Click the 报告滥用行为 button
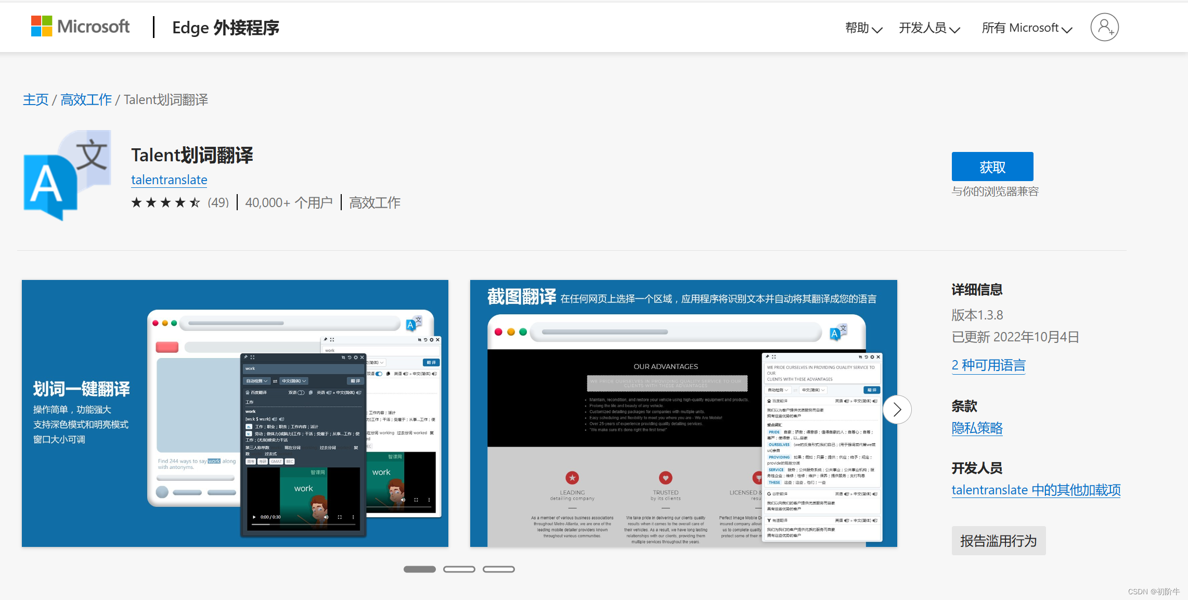The width and height of the screenshot is (1188, 600). (998, 541)
